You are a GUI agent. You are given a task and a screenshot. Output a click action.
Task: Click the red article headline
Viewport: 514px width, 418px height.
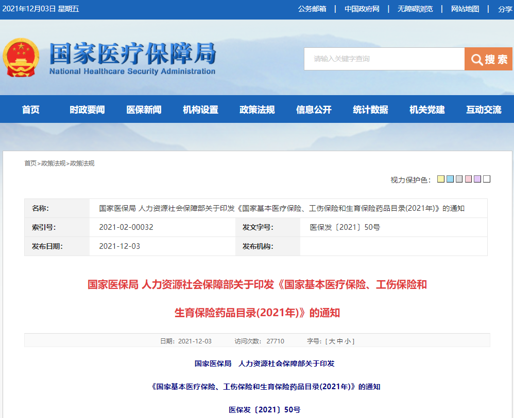point(257,299)
